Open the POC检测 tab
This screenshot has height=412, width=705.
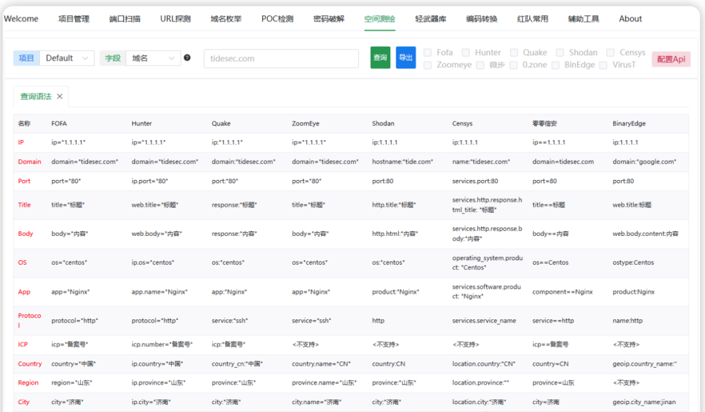click(x=277, y=19)
